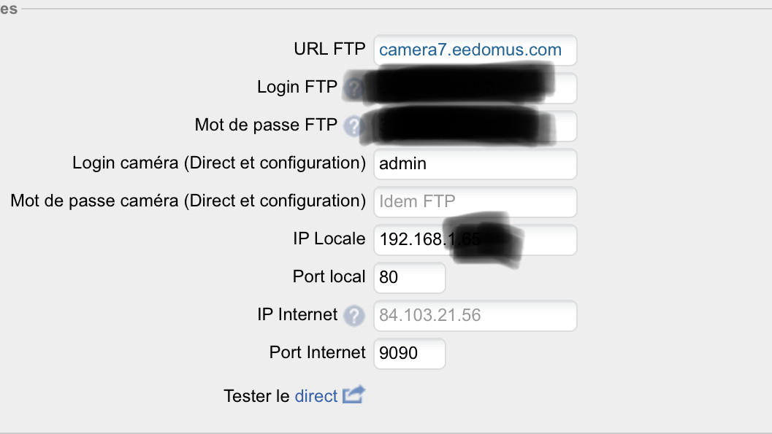772x434 pixels.
Task: Click the Tester le text
Action: click(x=256, y=395)
